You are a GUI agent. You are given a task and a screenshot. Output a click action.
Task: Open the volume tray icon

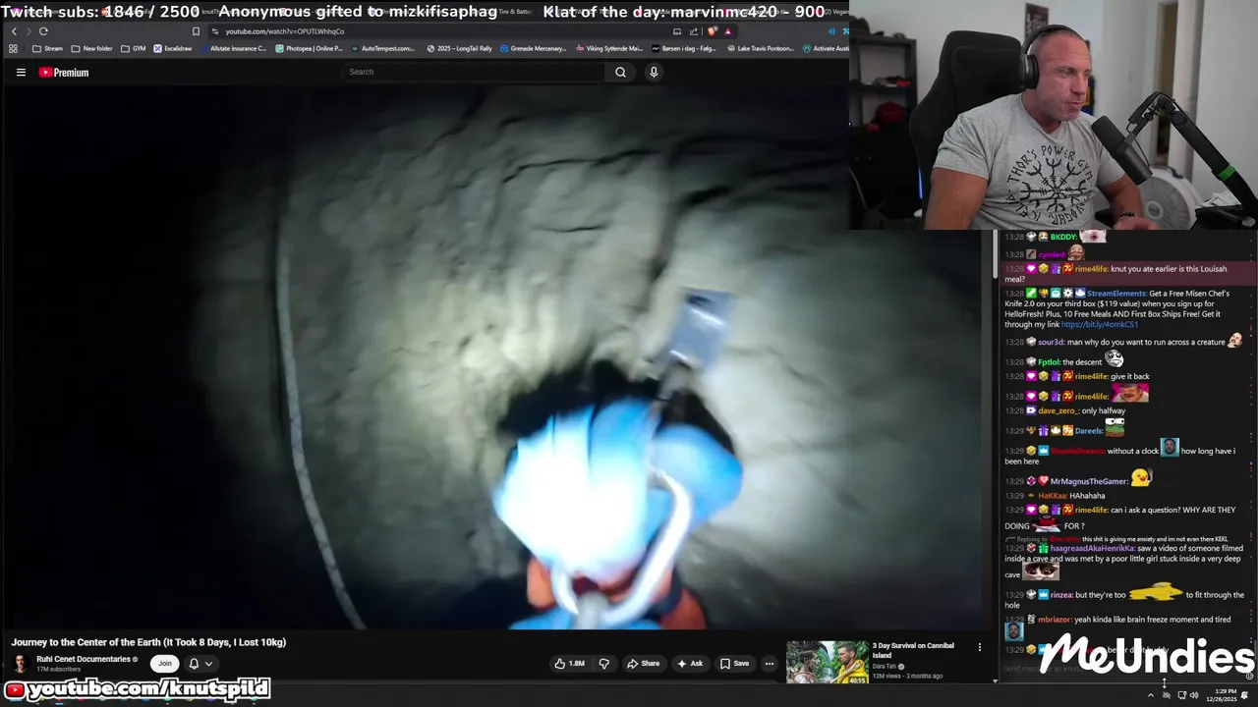[1194, 695]
